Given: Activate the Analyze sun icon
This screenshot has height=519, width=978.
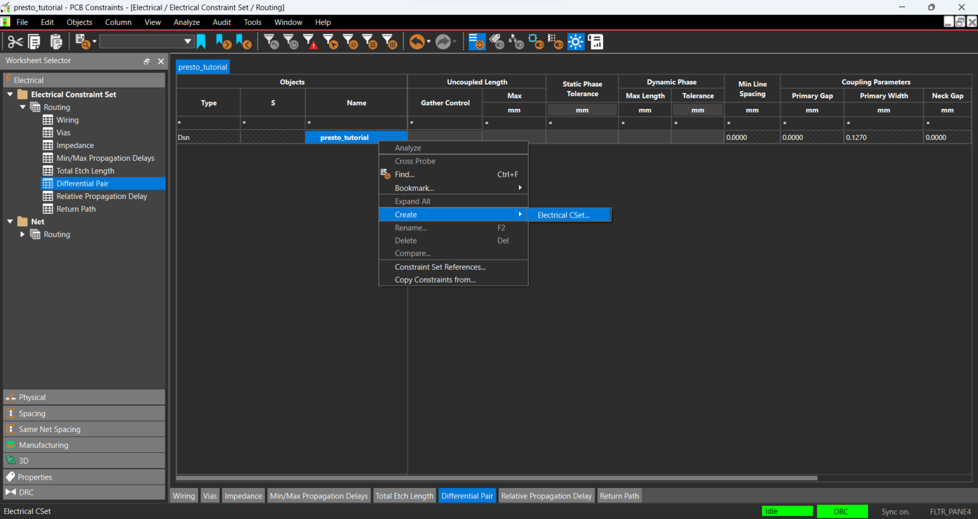Looking at the screenshot, I should [576, 41].
